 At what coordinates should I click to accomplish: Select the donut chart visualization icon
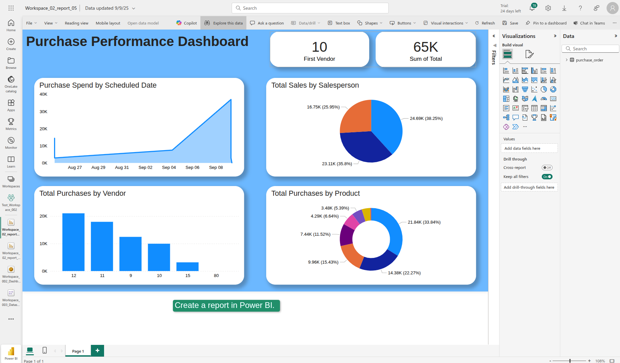tap(553, 89)
